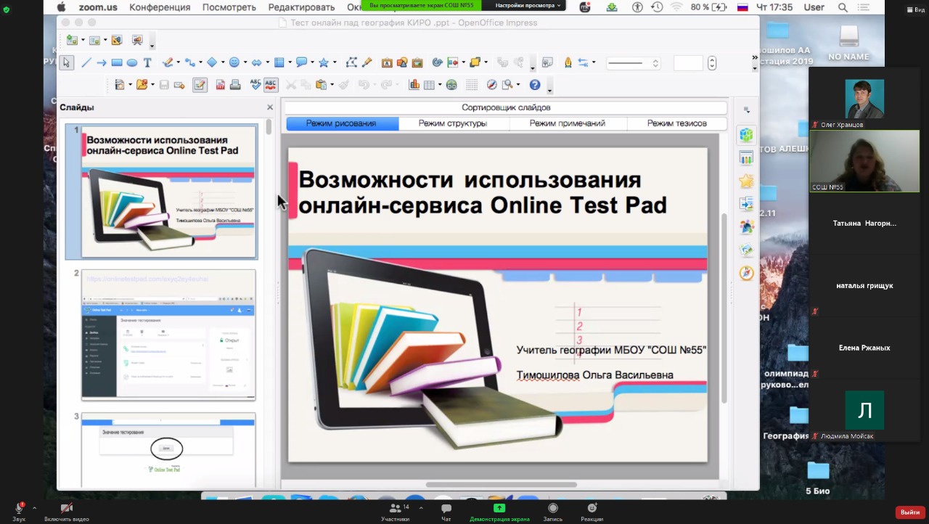The width and height of the screenshot is (929, 524).
Task: Open the Посмотреть menu
Action: 229,7
